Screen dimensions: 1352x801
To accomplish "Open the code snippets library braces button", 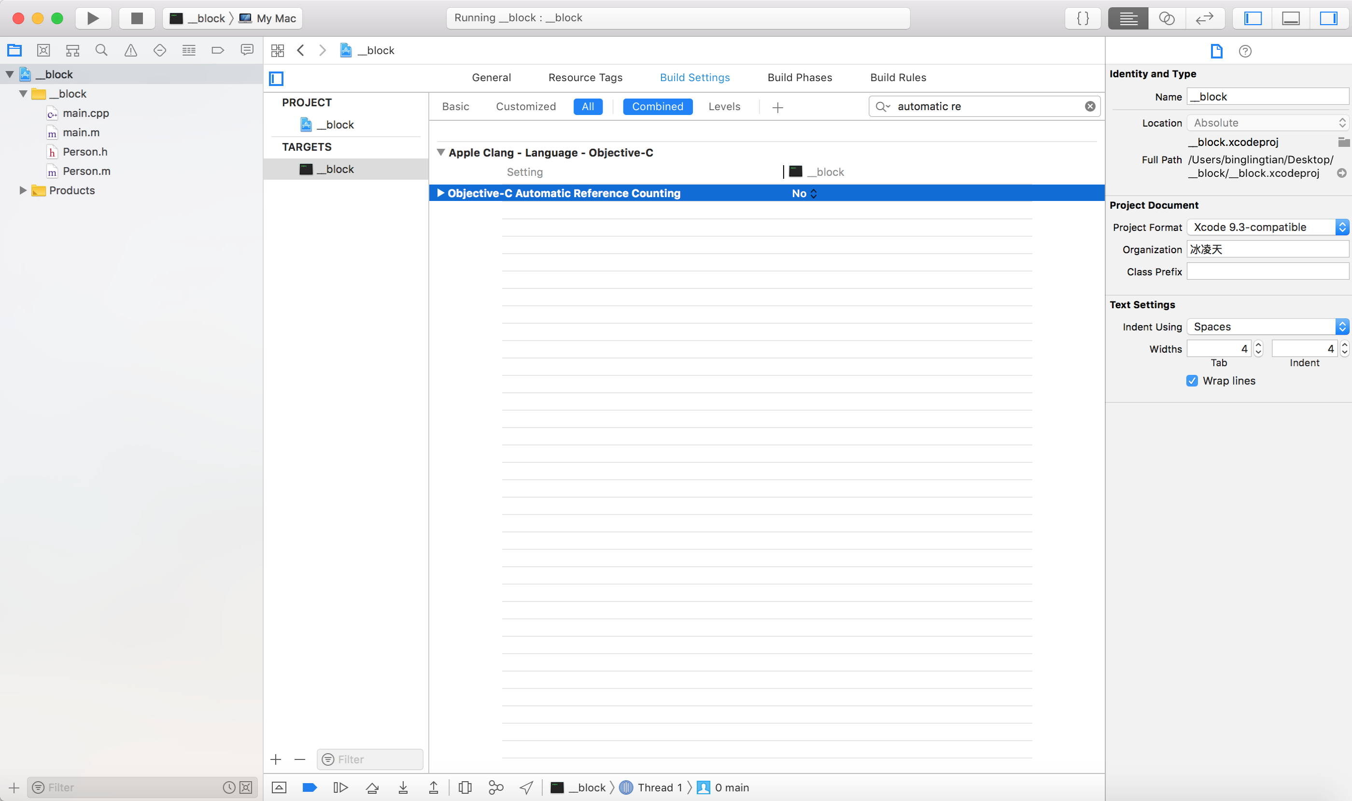I will (1083, 18).
